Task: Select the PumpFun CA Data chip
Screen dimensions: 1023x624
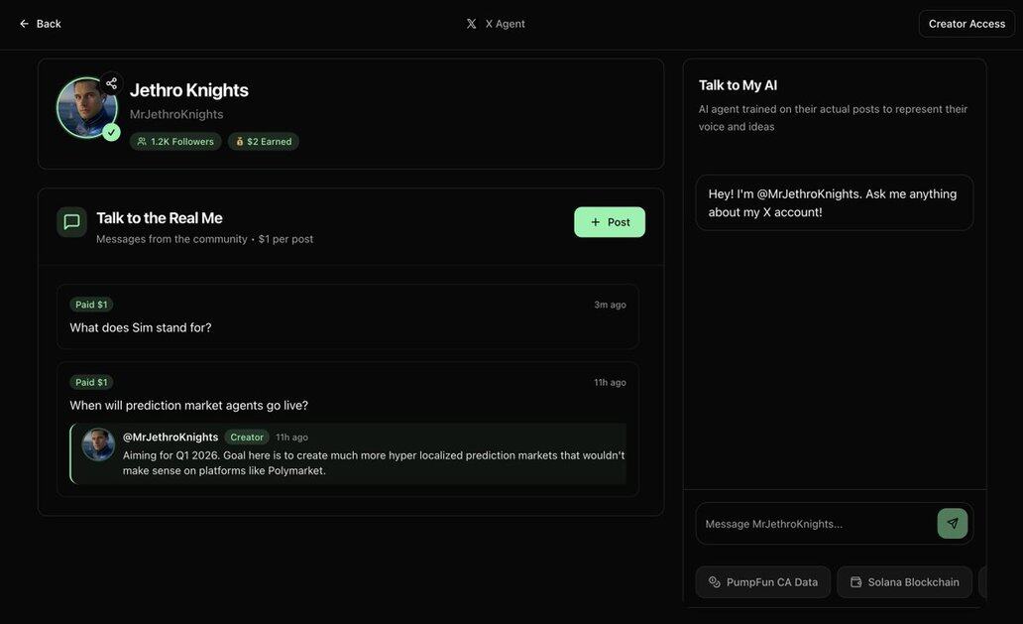Action: pyautogui.click(x=762, y=582)
